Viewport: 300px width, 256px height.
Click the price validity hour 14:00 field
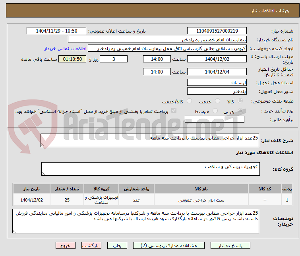[x=157, y=72]
